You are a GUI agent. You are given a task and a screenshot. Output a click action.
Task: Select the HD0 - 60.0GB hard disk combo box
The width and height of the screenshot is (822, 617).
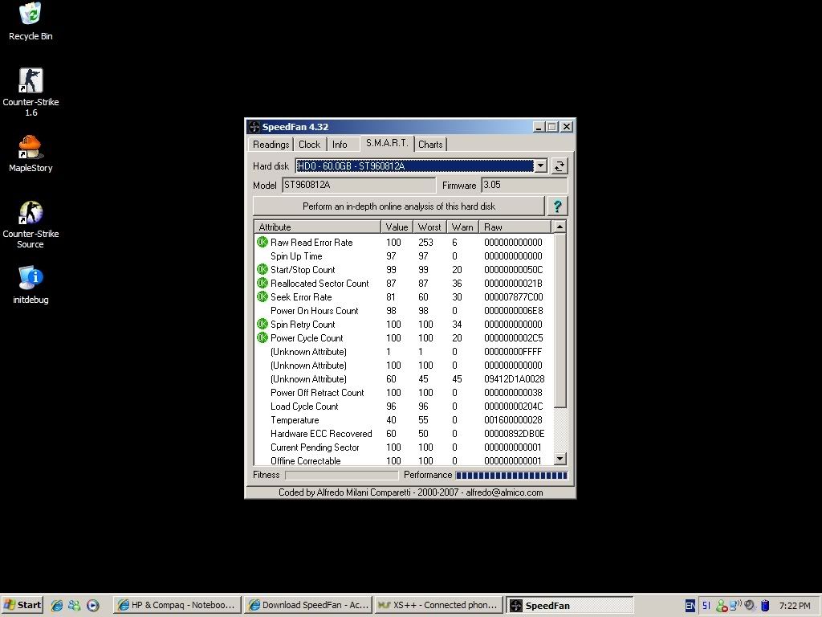[x=421, y=166]
